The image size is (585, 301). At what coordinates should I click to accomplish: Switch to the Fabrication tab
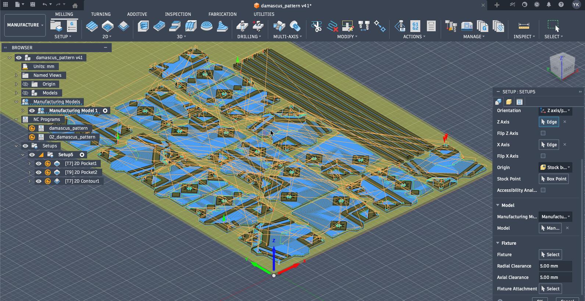click(222, 14)
